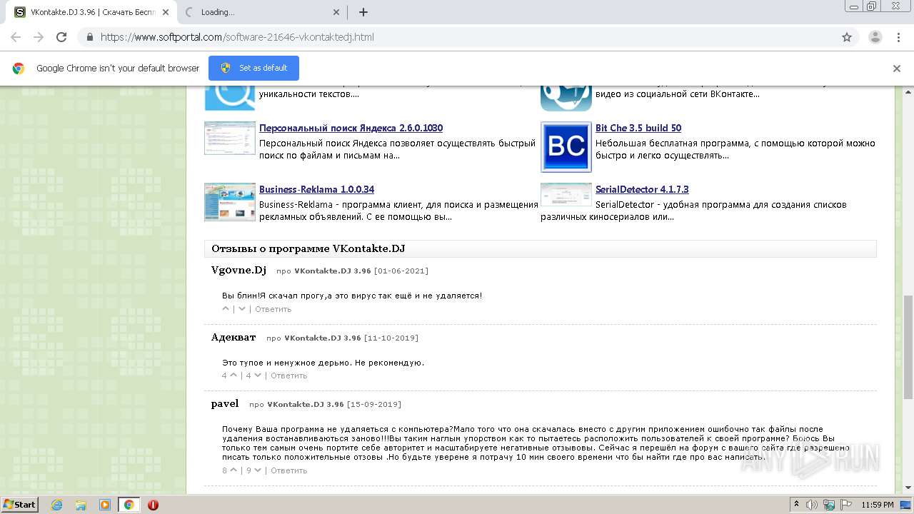
Task: Click the Отзывы о программе VKontakte.DJ heading
Action: [x=308, y=248]
